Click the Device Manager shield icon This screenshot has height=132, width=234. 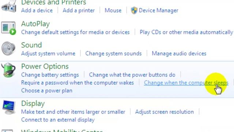coord(134,10)
